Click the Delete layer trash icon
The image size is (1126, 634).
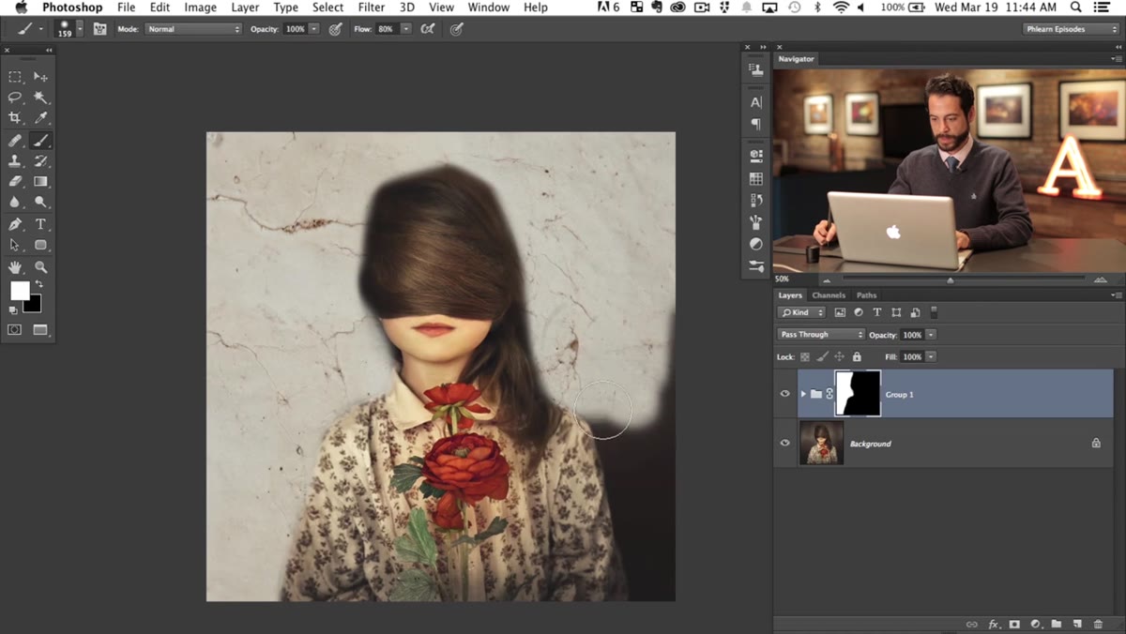point(1098,625)
